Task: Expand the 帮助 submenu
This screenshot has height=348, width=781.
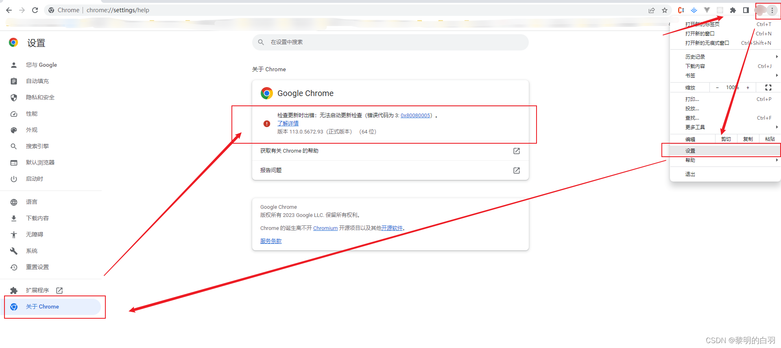Action: [725, 160]
